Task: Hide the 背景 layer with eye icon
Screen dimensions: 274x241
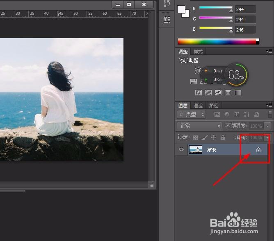Action: 181,149
